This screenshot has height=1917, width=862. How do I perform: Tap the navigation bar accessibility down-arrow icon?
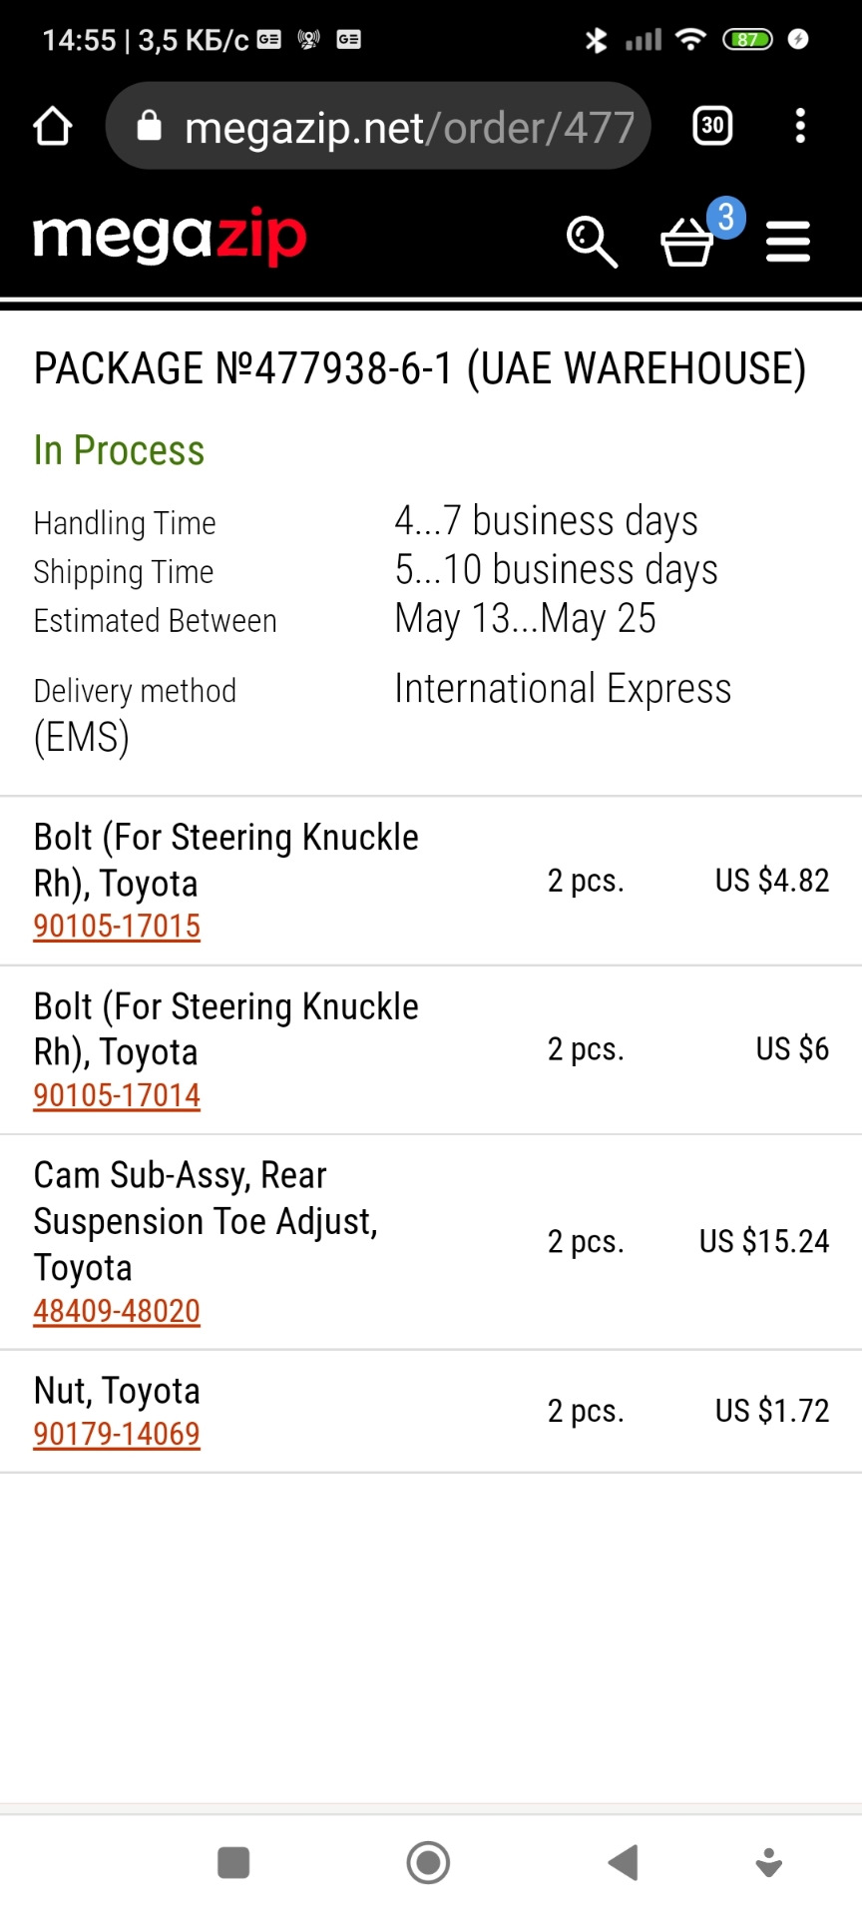coord(768,1862)
